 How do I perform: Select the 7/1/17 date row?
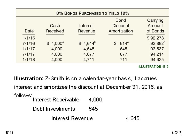[29, 54]
